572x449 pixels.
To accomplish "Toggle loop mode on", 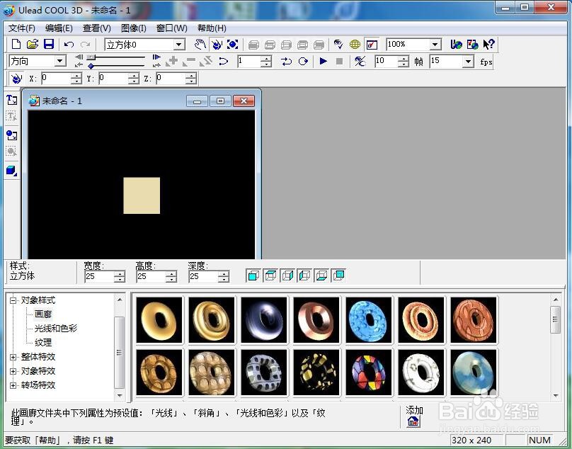I will pos(303,62).
